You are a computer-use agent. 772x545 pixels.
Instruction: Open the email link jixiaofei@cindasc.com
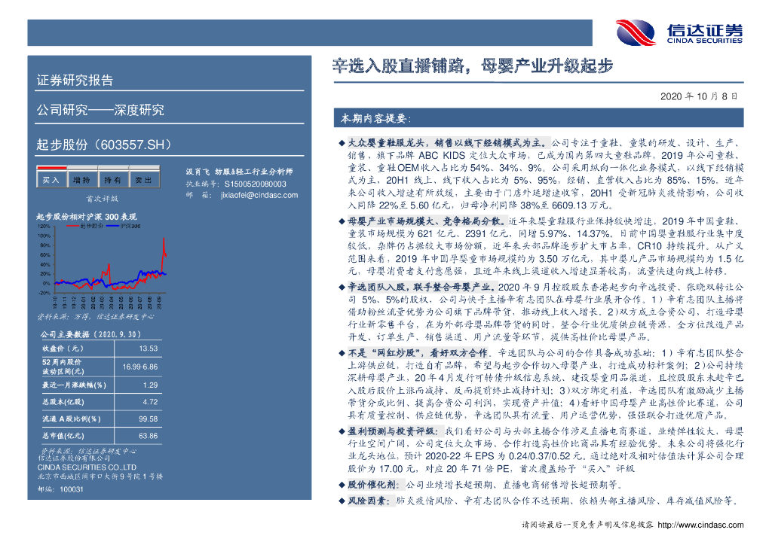[x=259, y=195]
